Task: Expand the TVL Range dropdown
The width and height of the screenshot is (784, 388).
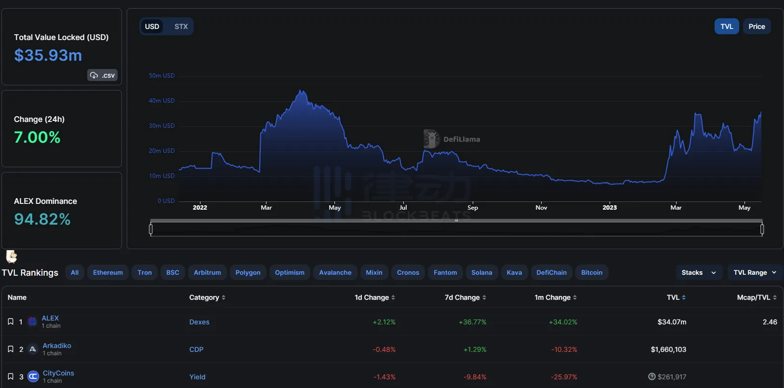Action: click(x=755, y=272)
